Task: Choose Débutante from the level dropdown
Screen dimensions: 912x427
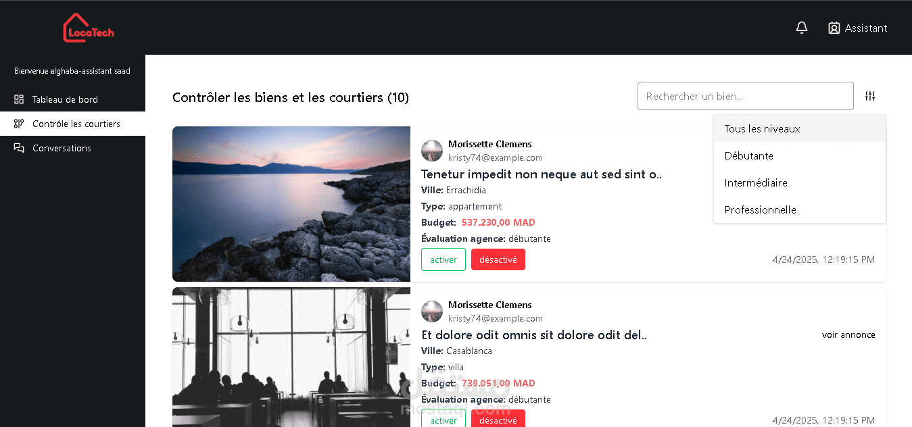Action: pos(800,155)
